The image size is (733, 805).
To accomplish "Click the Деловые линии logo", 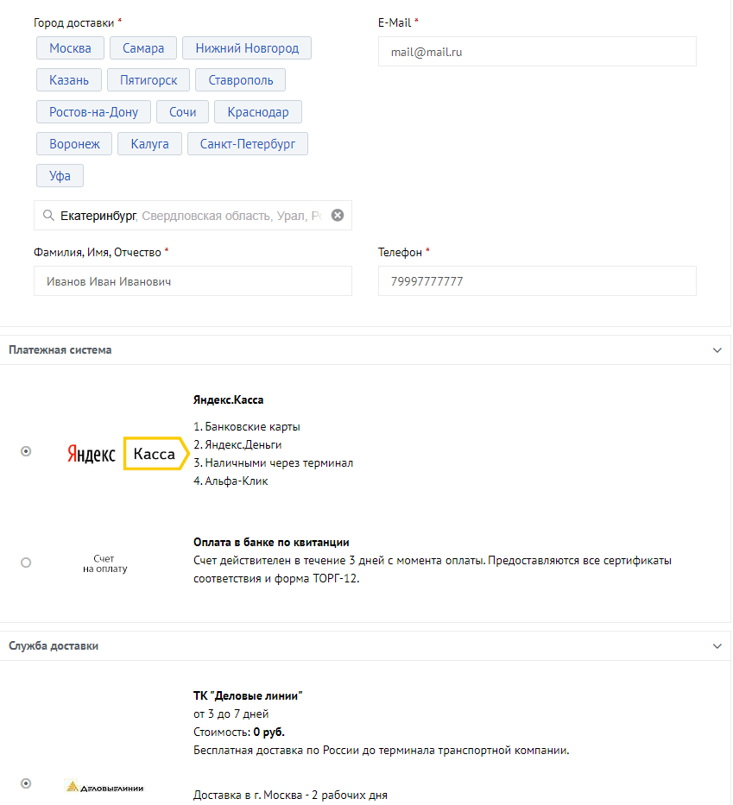I will [x=104, y=786].
